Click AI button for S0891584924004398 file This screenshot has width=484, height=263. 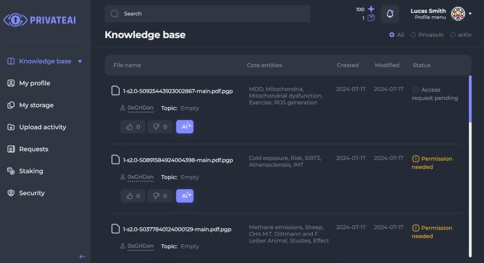(185, 196)
